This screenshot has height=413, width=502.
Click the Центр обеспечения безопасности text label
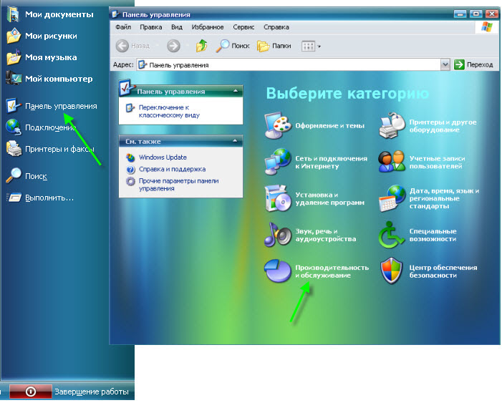(443, 271)
